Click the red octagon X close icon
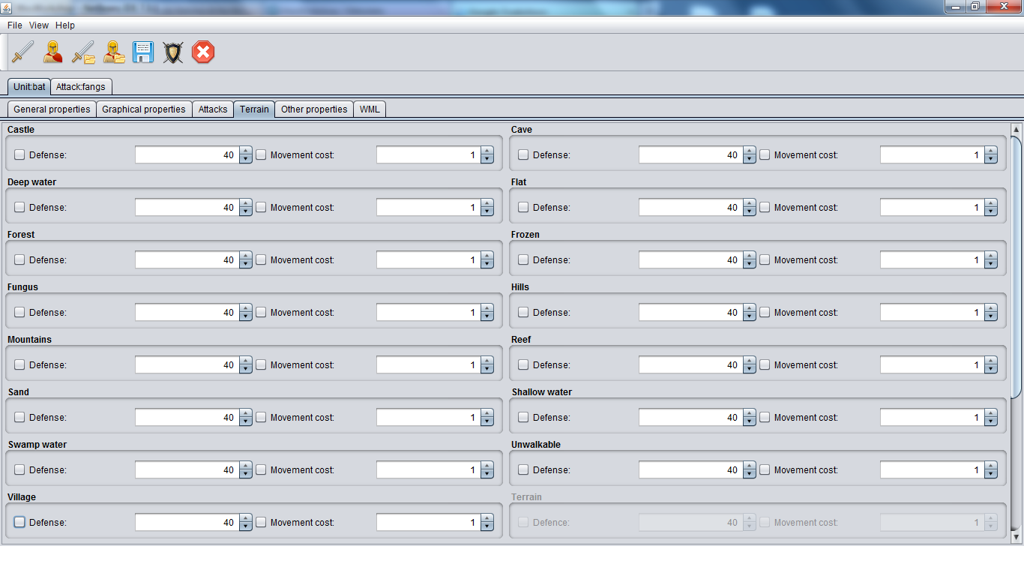This screenshot has height=576, width=1024. pyautogui.click(x=203, y=52)
